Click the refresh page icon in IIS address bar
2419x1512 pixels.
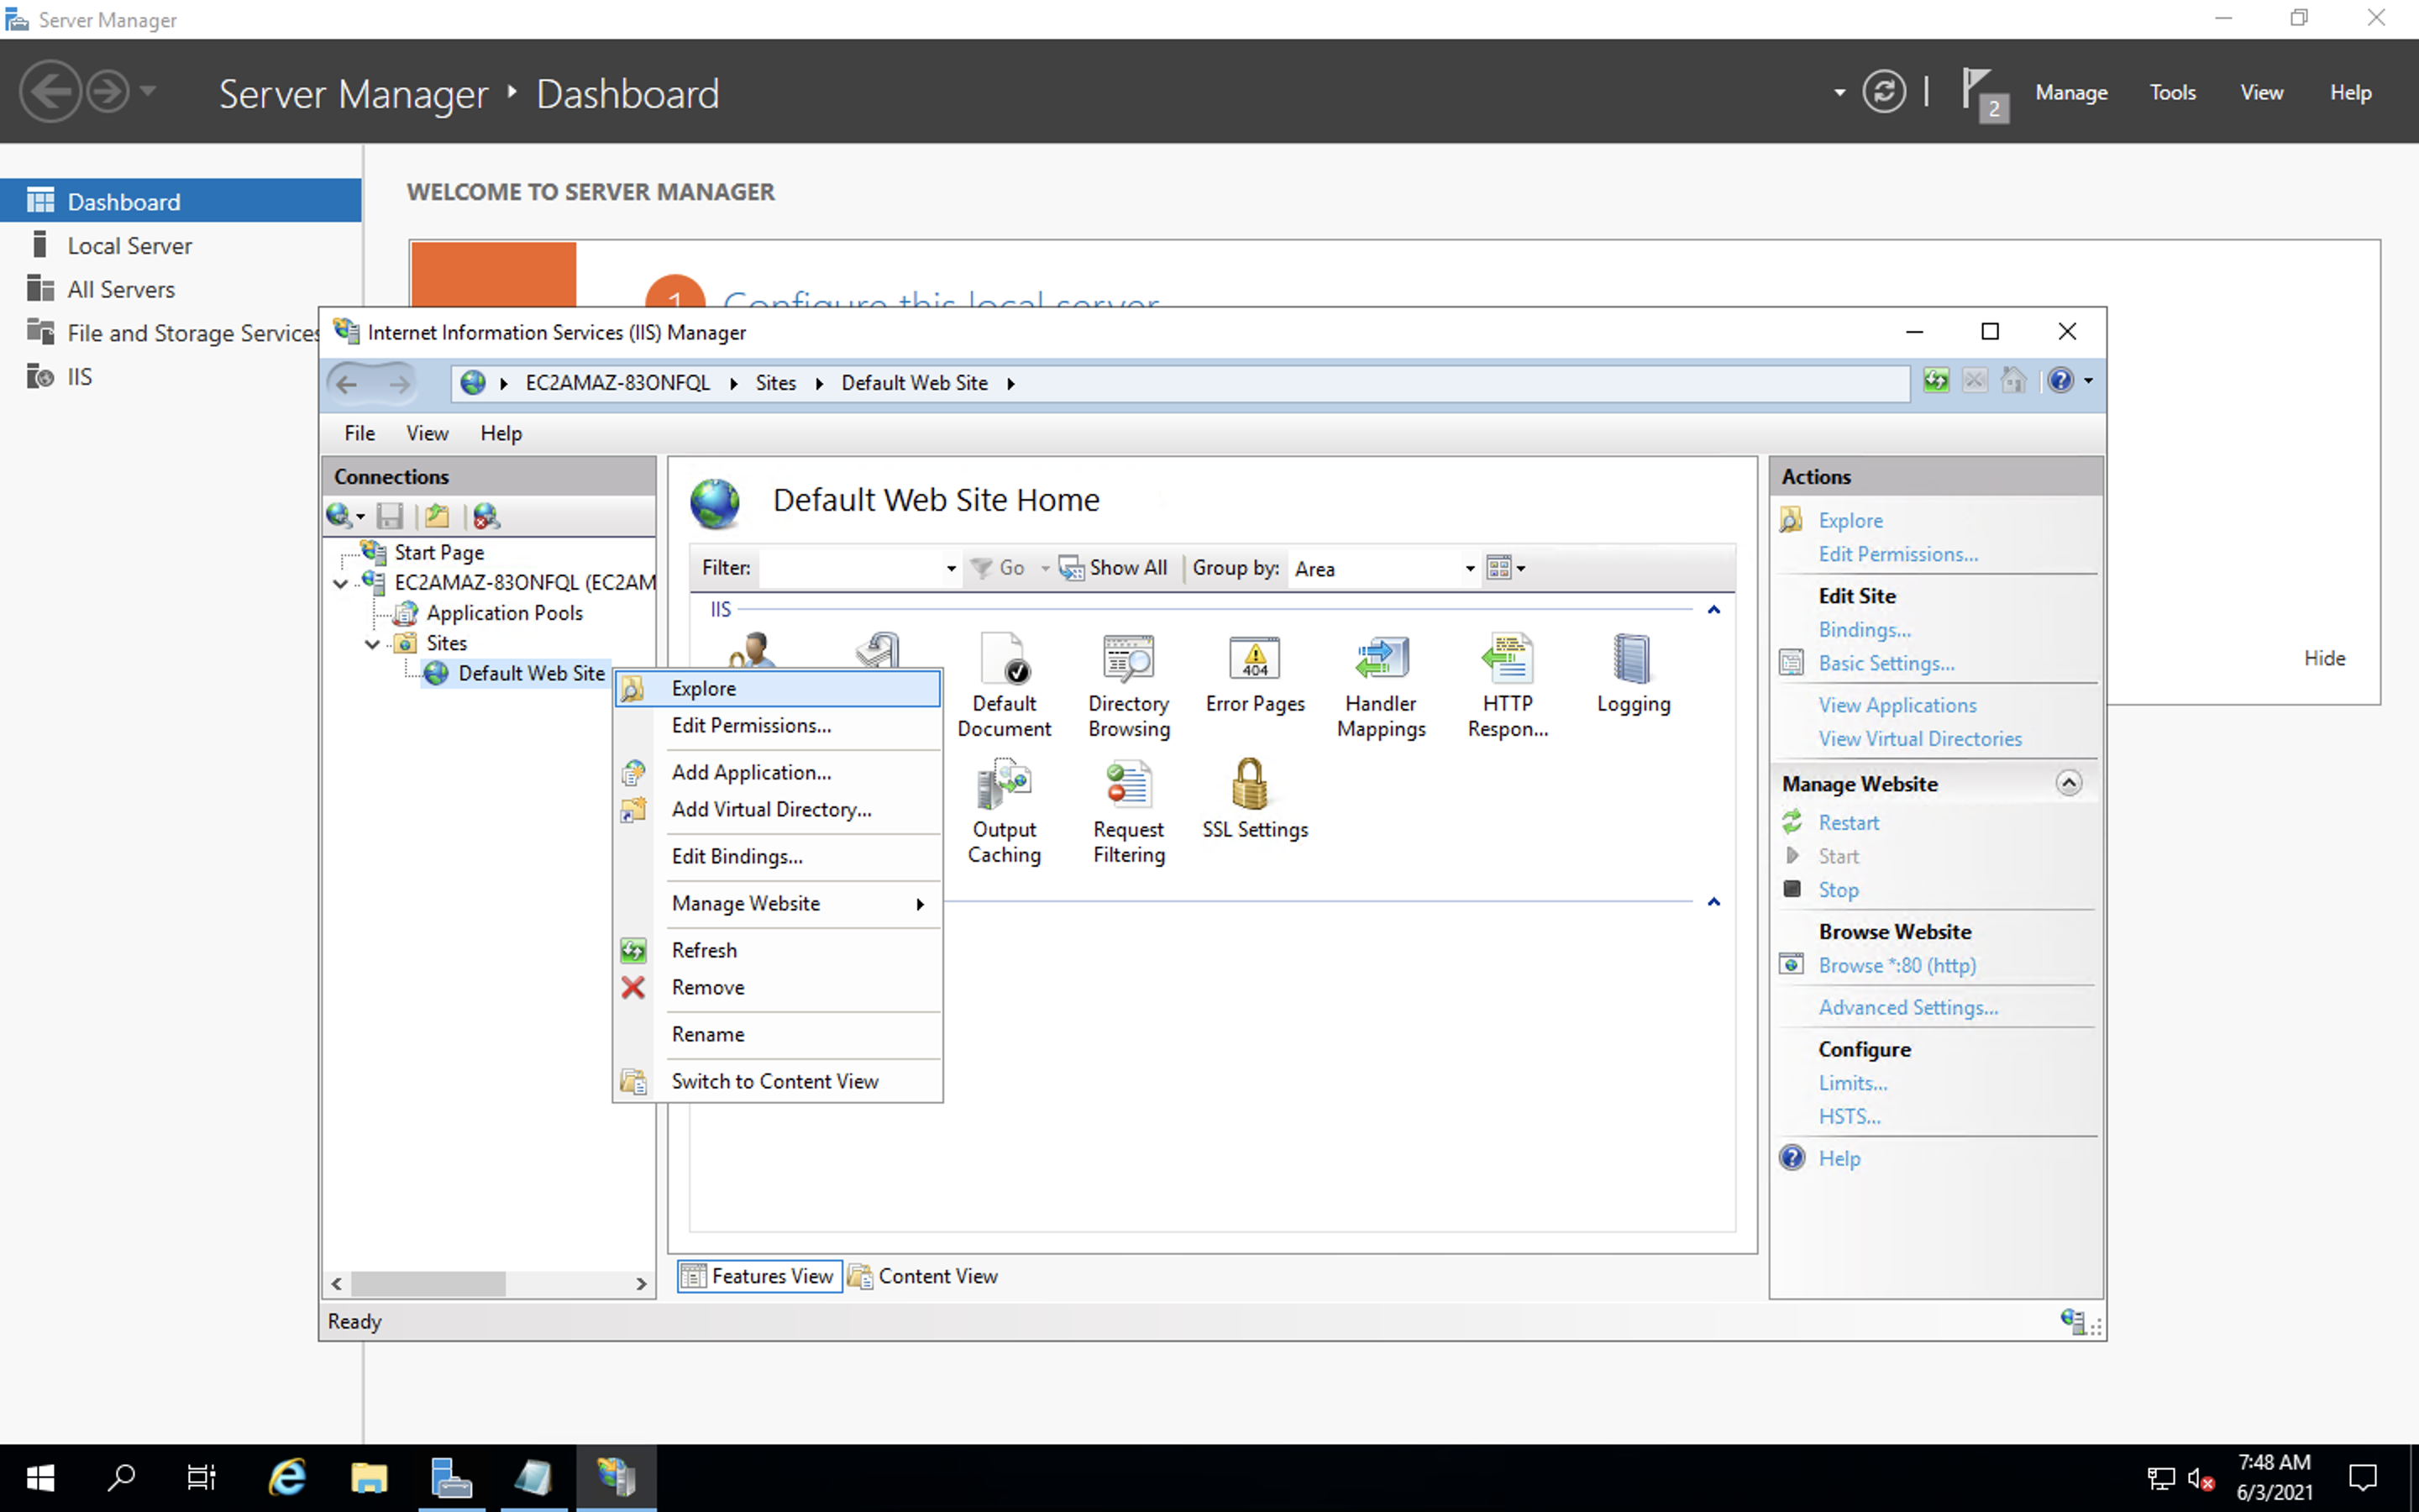click(x=1936, y=381)
